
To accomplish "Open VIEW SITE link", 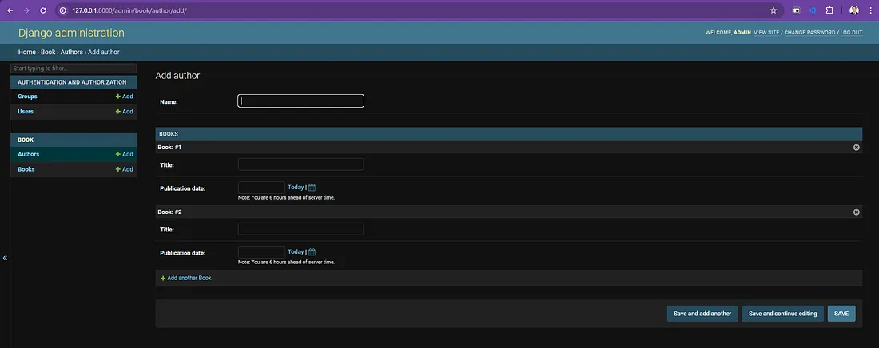I will (766, 33).
